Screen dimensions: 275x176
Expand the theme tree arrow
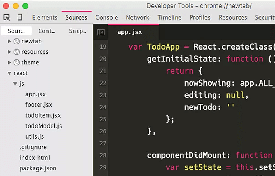9,62
